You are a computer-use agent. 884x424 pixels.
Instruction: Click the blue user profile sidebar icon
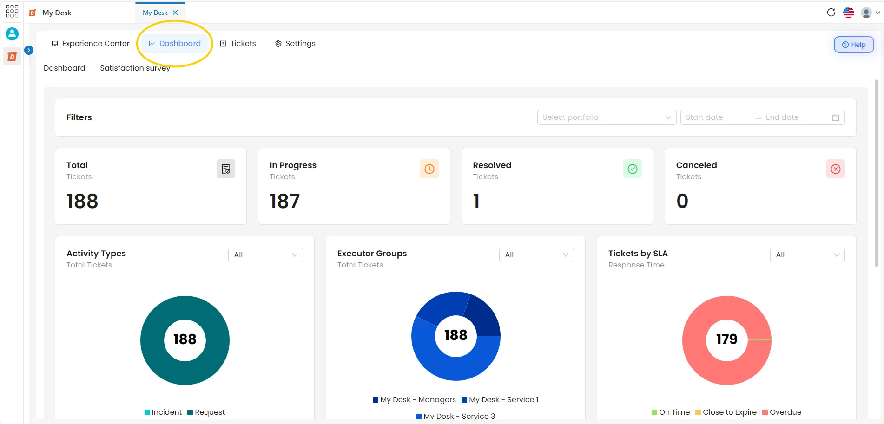coord(12,33)
